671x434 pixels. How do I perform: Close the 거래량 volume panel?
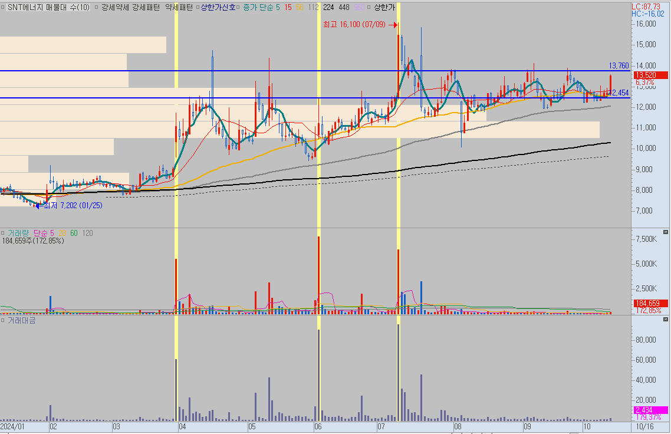(x=666, y=232)
